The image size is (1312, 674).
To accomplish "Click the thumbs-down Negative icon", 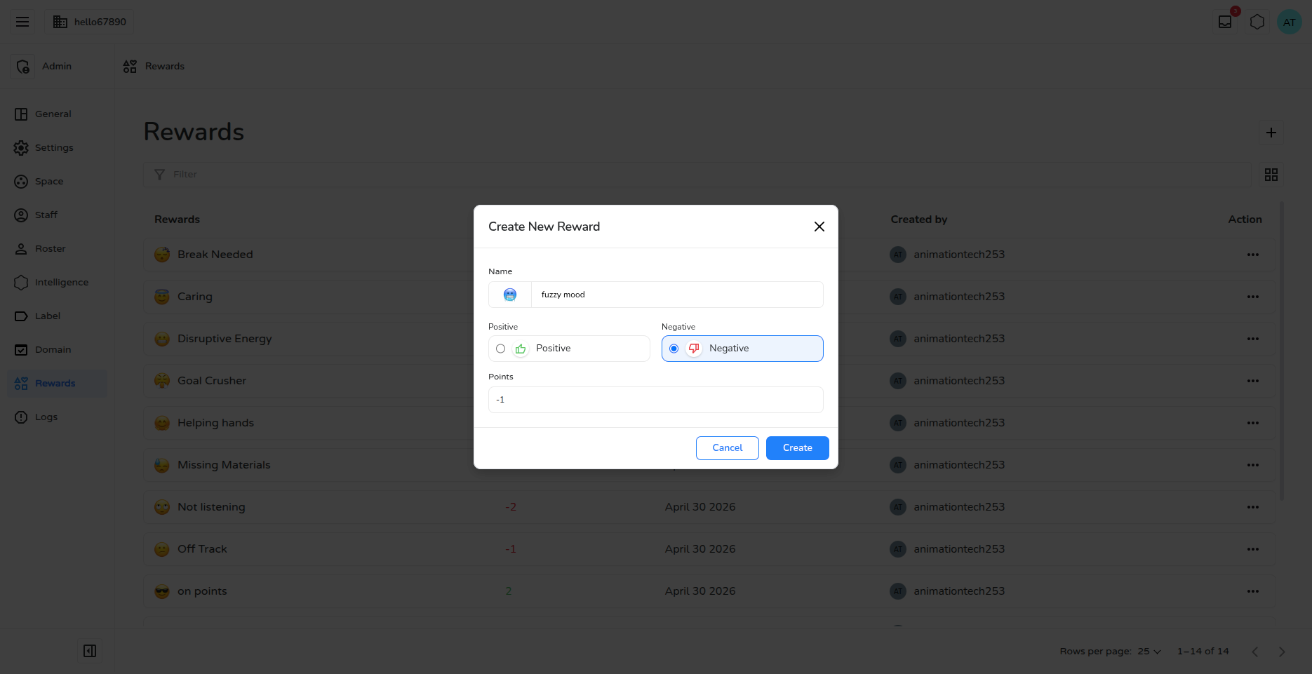I will 694,349.
